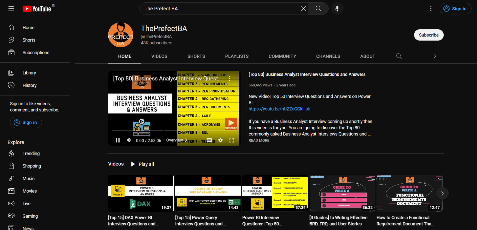
Task: Seek on the featured video progress bar
Action: [x=174, y=130]
